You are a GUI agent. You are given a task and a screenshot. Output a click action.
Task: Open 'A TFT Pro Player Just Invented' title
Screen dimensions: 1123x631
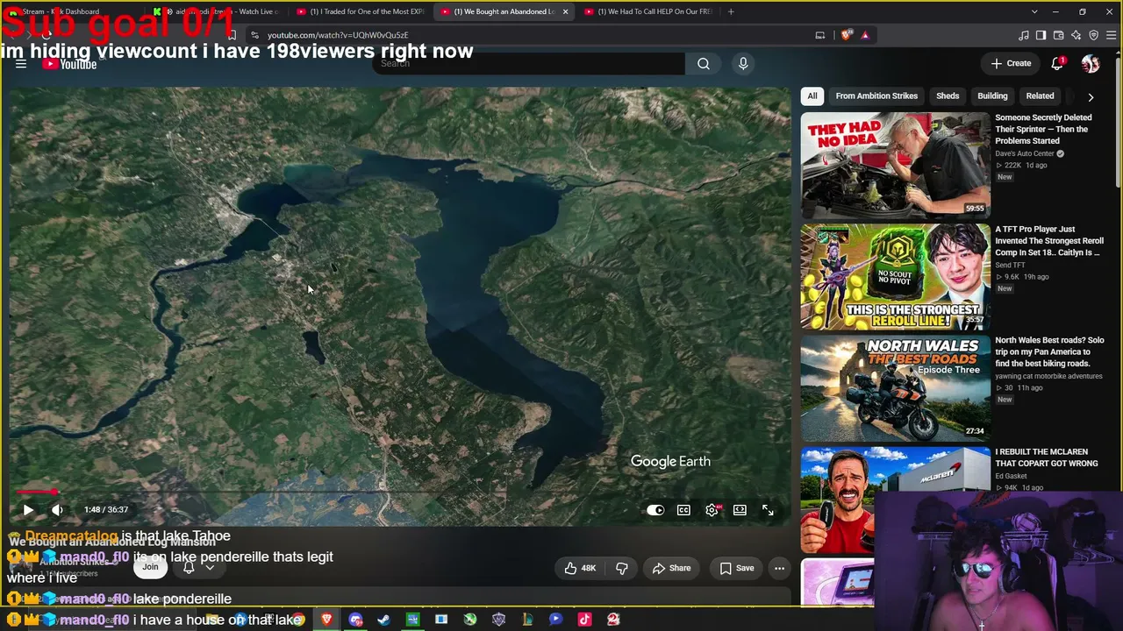[1049, 241]
